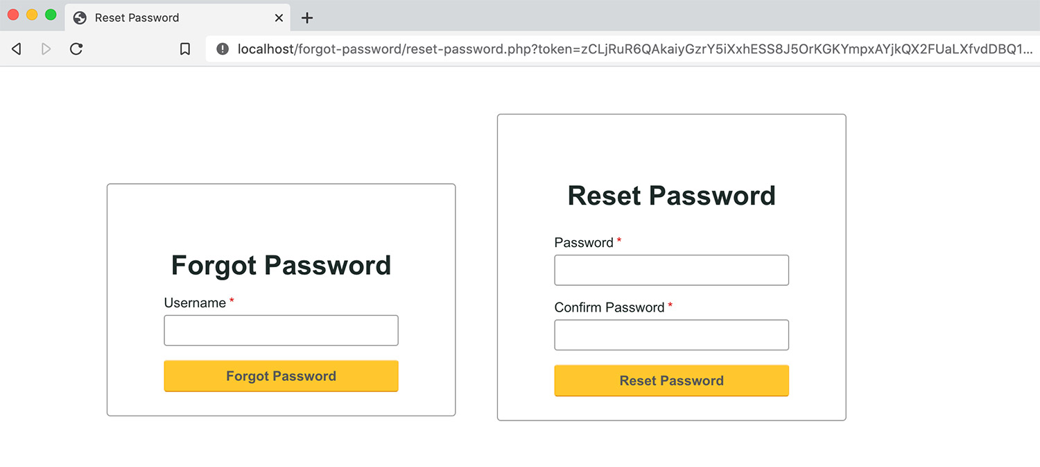
Task: Submit the Forgot Password form
Action: [x=281, y=375]
